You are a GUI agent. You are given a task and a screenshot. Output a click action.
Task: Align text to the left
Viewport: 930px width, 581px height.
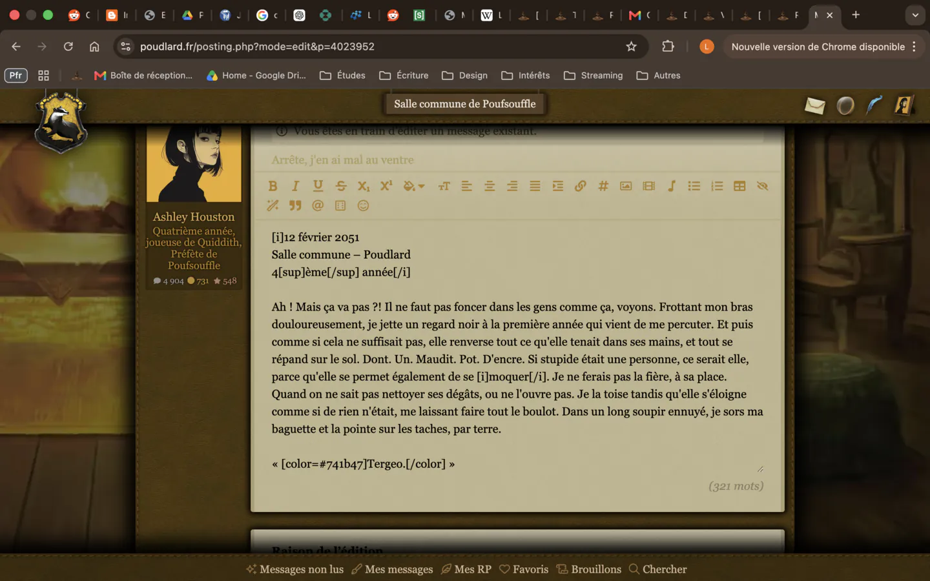(466, 186)
